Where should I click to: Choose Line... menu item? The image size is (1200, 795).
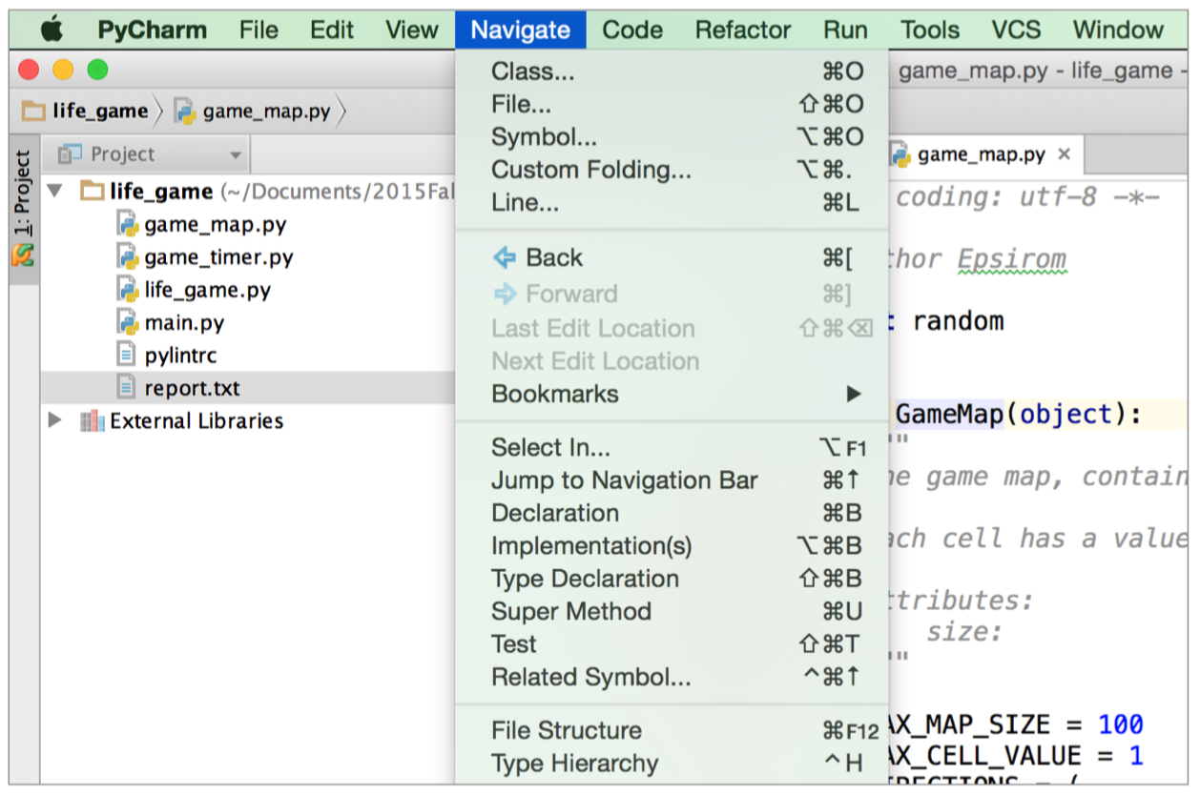[x=672, y=202]
